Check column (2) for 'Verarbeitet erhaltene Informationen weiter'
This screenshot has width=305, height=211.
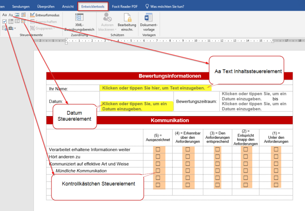(x=245, y=149)
